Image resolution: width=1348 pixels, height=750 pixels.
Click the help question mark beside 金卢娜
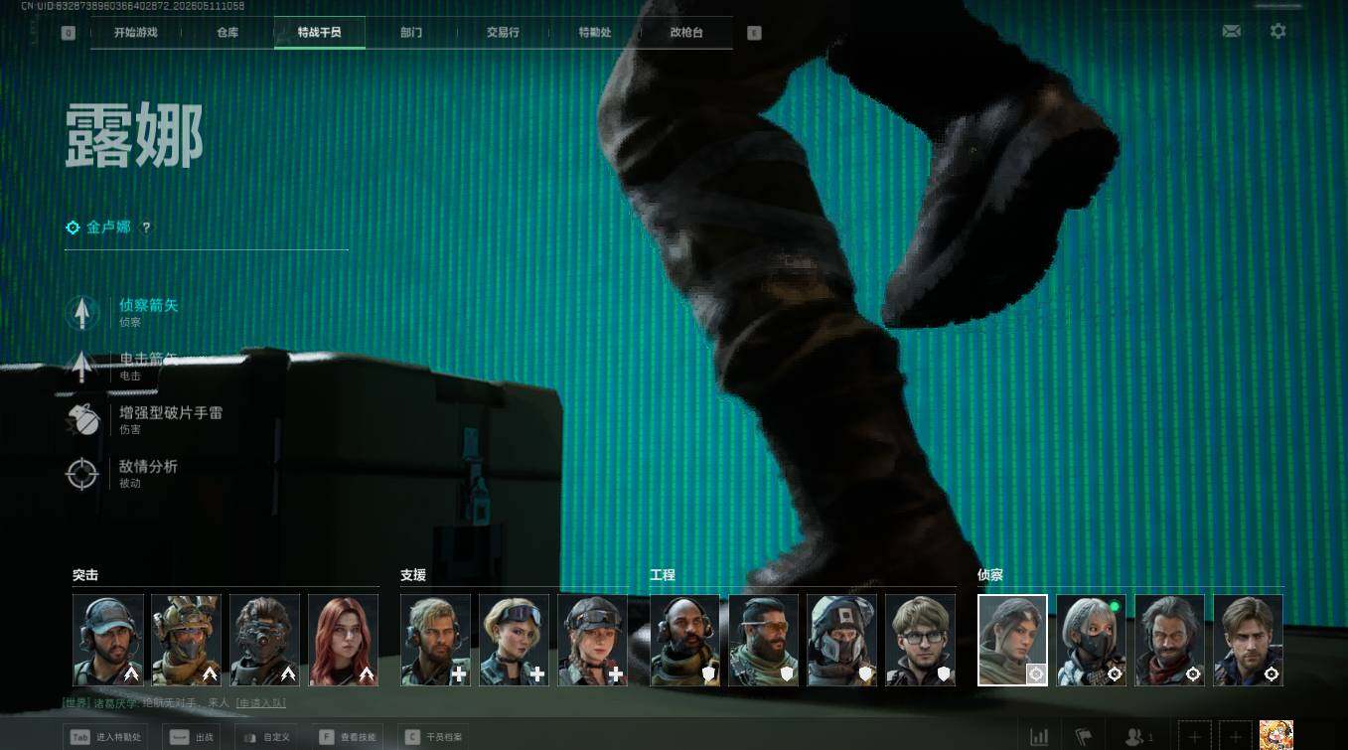(146, 227)
